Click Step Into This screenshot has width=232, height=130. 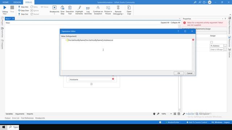click(23, 7)
